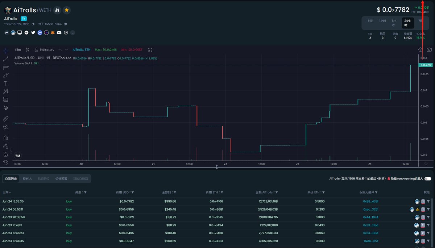Take a chart snapshot with camera icon
Viewport: 435px width, 248px height.
click(429, 50)
